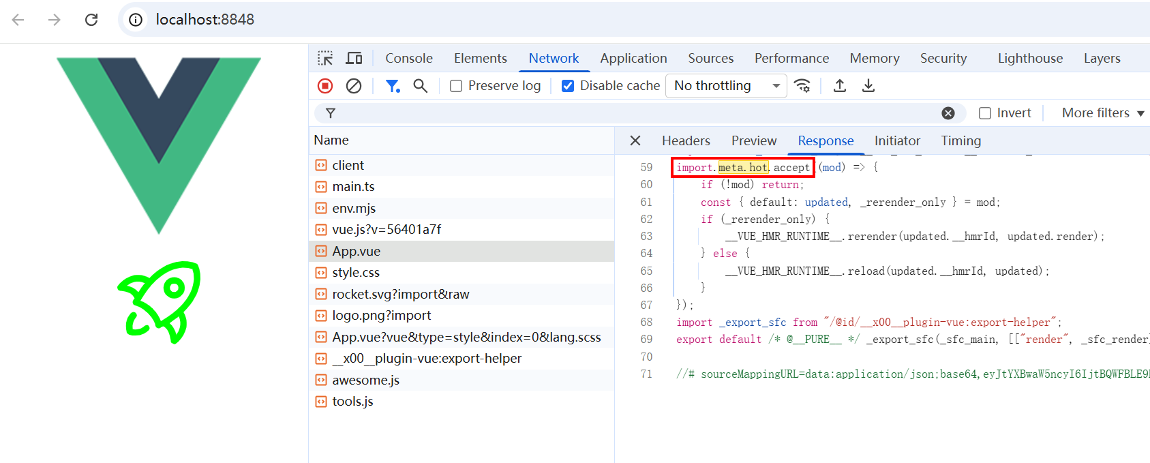Clear the filter box using X icon

[x=948, y=113]
